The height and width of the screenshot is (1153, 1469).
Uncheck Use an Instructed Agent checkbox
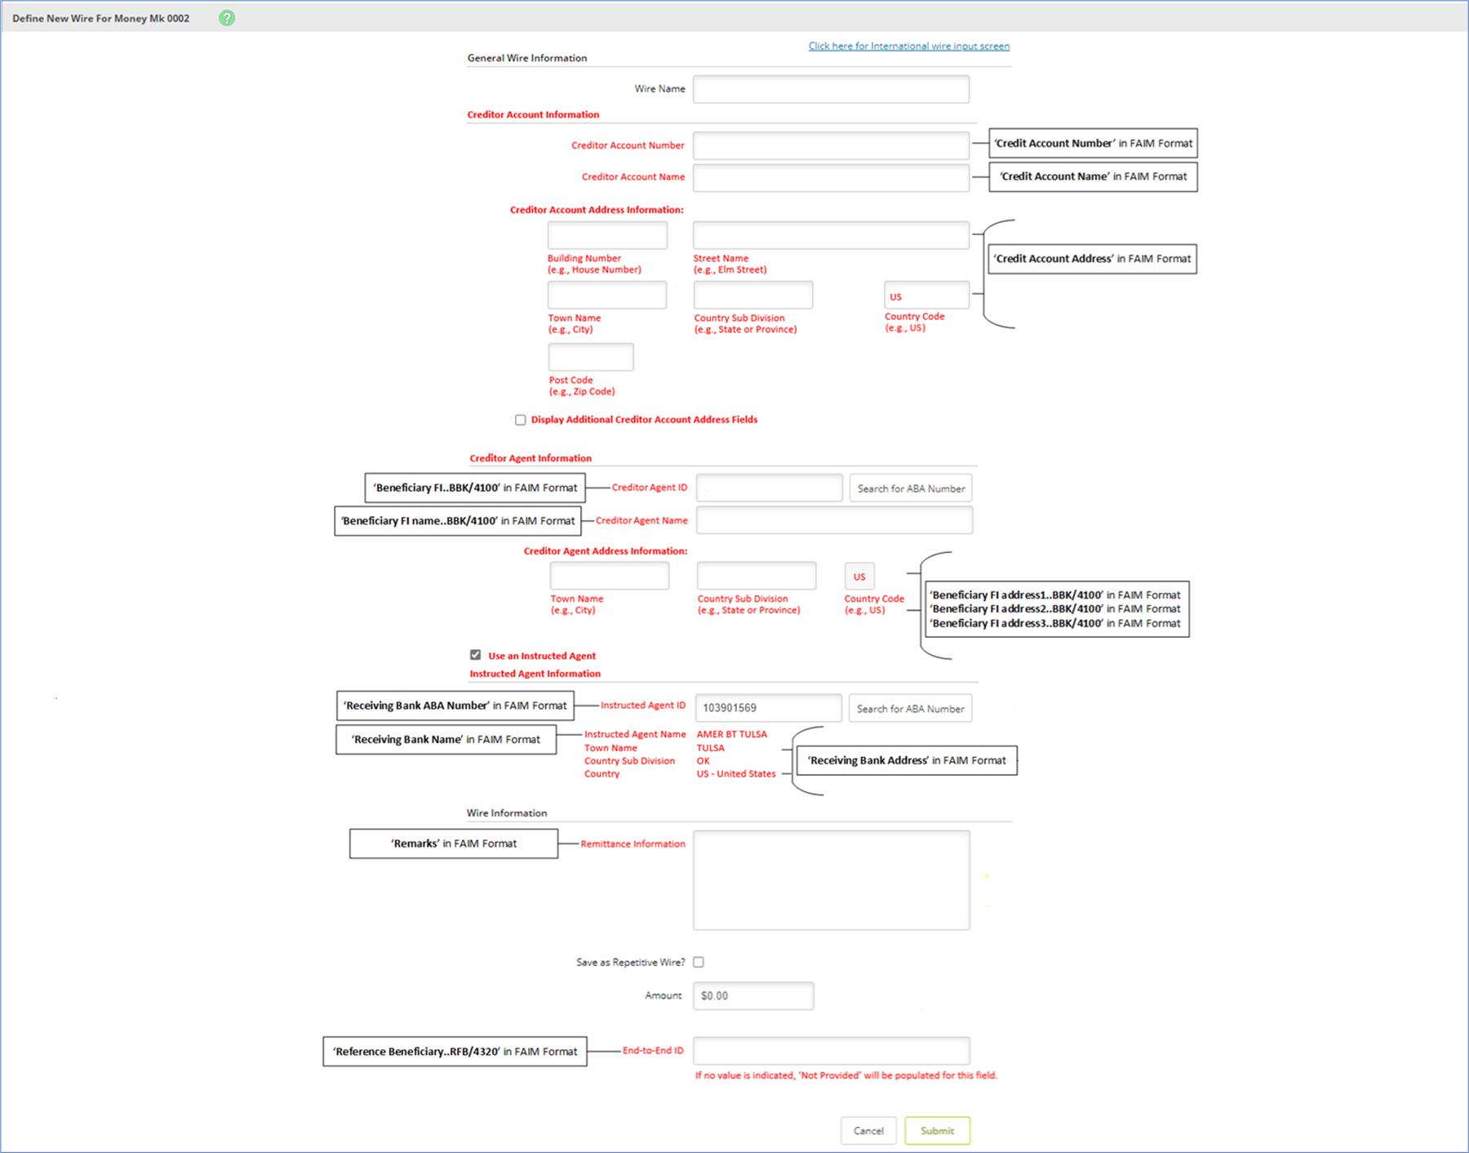476,655
